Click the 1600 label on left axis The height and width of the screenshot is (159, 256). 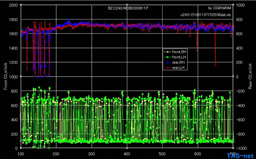[13, 34]
